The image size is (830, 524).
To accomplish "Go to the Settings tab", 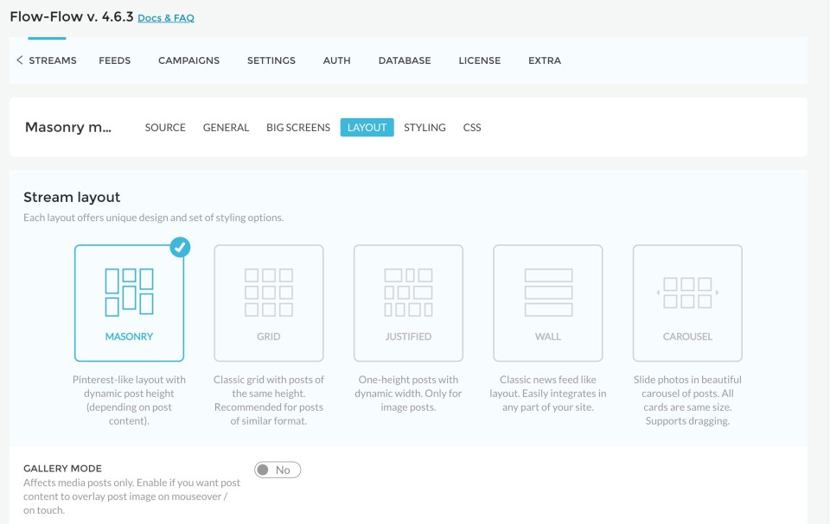I will (271, 60).
